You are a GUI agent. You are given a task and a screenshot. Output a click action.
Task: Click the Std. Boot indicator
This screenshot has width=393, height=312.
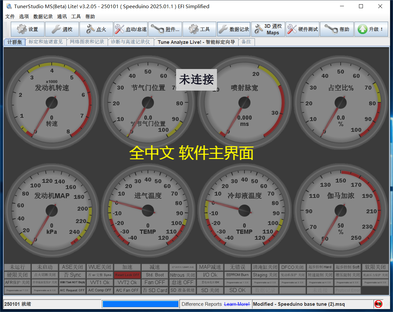click(x=155, y=275)
